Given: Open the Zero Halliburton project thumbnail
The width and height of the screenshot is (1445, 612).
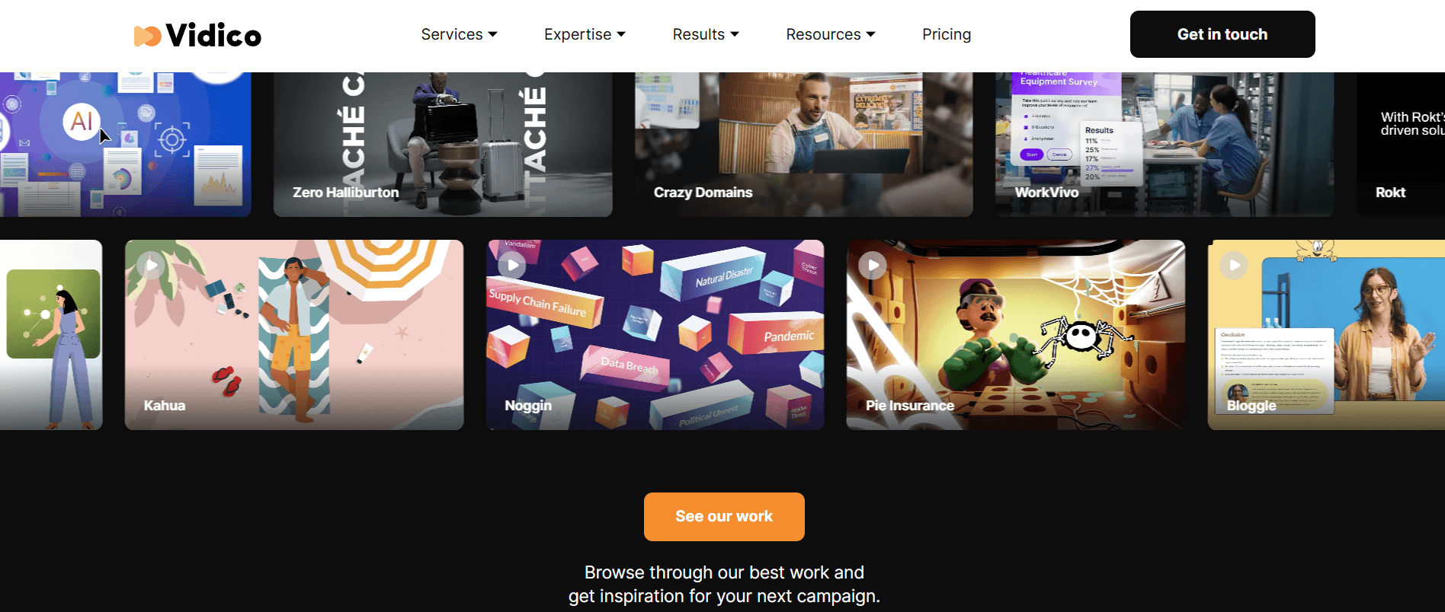Looking at the screenshot, I should coord(443,145).
